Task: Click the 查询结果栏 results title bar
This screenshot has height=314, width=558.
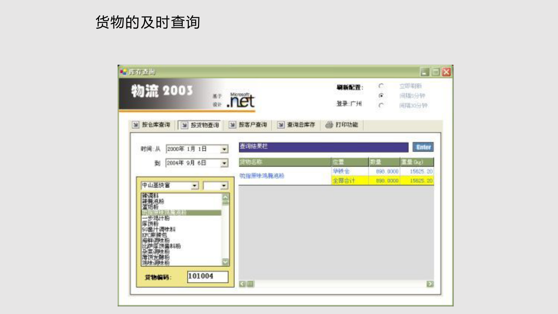Action: tap(323, 147)
